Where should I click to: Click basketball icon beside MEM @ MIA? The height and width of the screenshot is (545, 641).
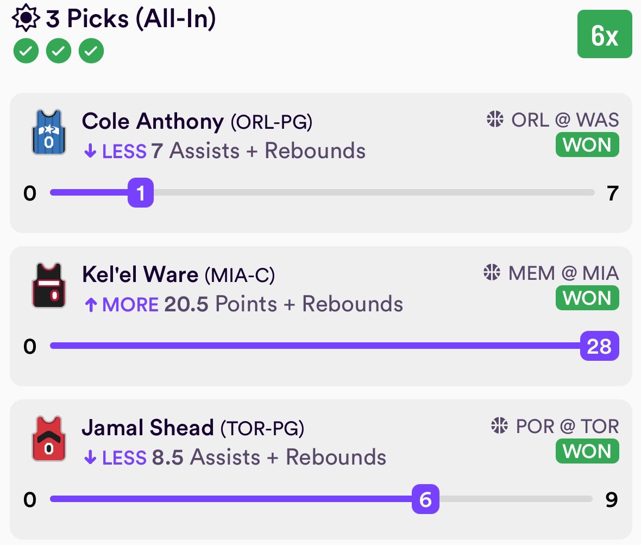point(492,272)
